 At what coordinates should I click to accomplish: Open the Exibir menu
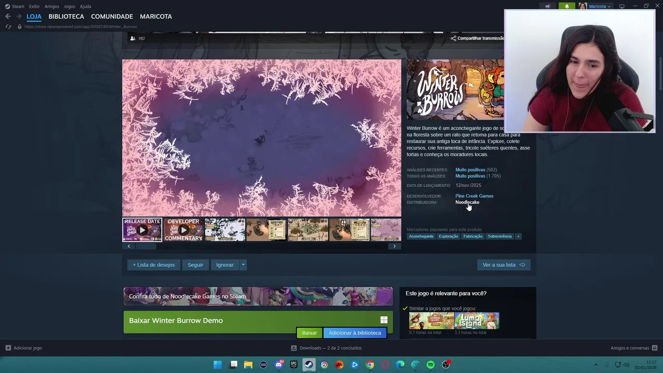coord(34,6)
